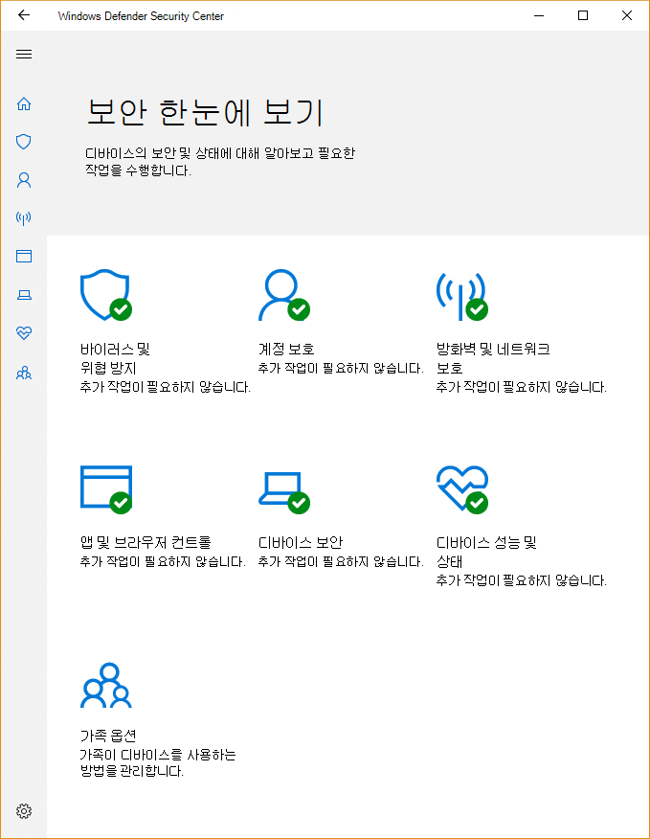Go back with the arrow in title bar

(24, 15)
